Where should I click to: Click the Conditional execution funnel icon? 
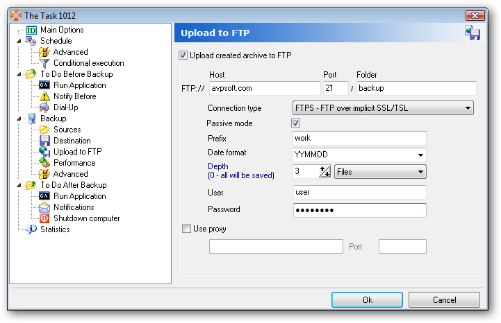[44, 63]
